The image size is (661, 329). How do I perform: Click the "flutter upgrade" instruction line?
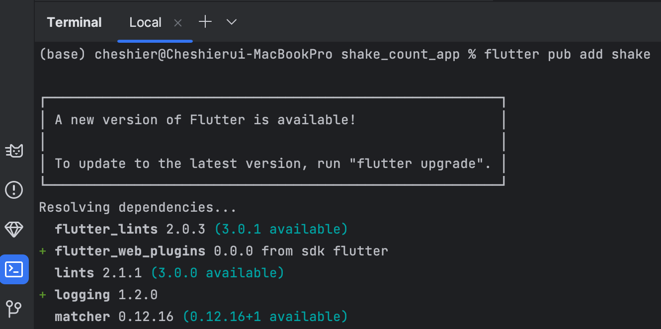pyautogui.click(x=273, y=164)
